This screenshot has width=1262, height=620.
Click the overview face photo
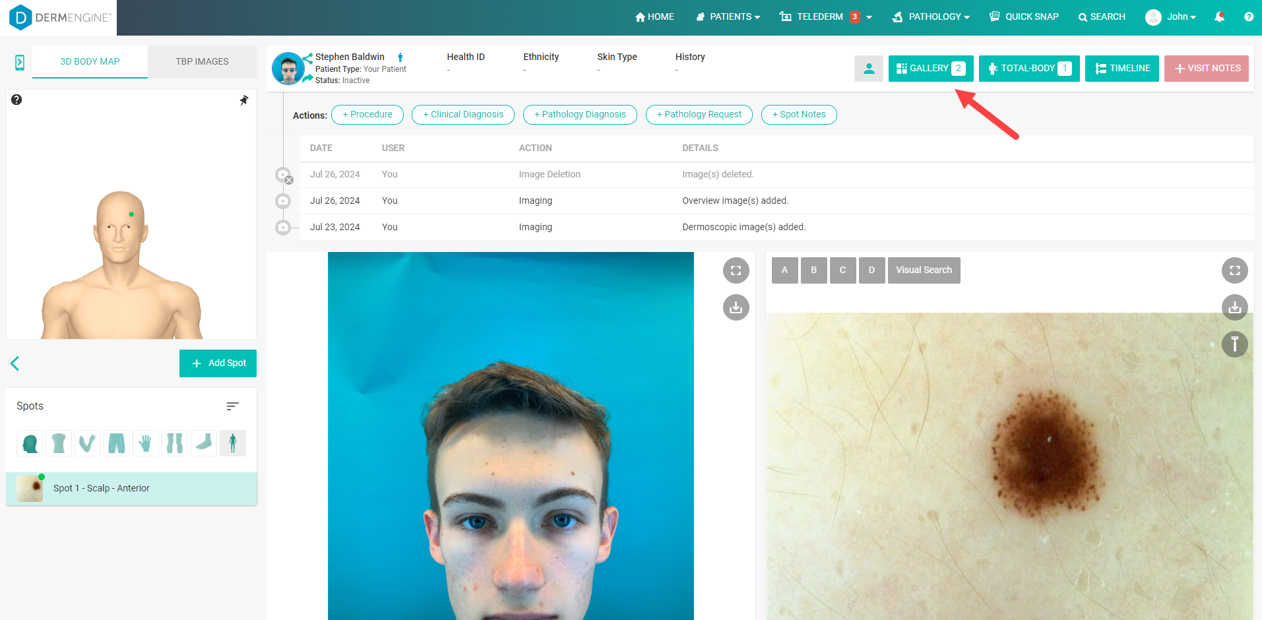point(511,436)
